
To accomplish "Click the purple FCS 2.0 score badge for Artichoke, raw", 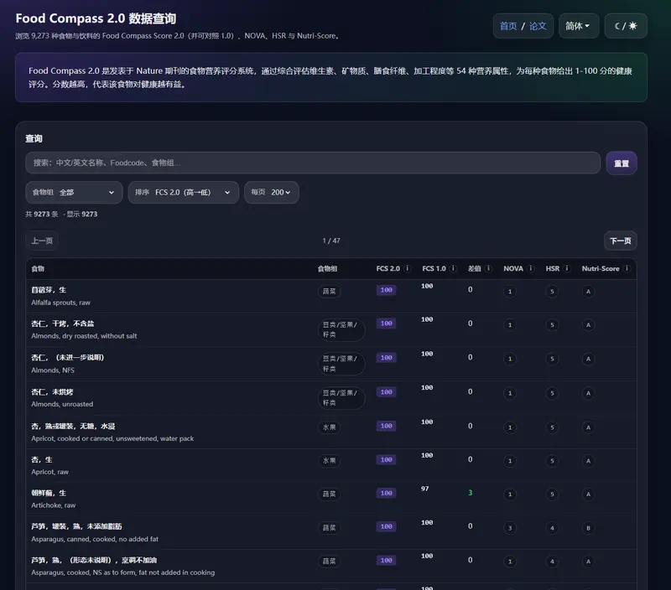I will tap(386, 493).
